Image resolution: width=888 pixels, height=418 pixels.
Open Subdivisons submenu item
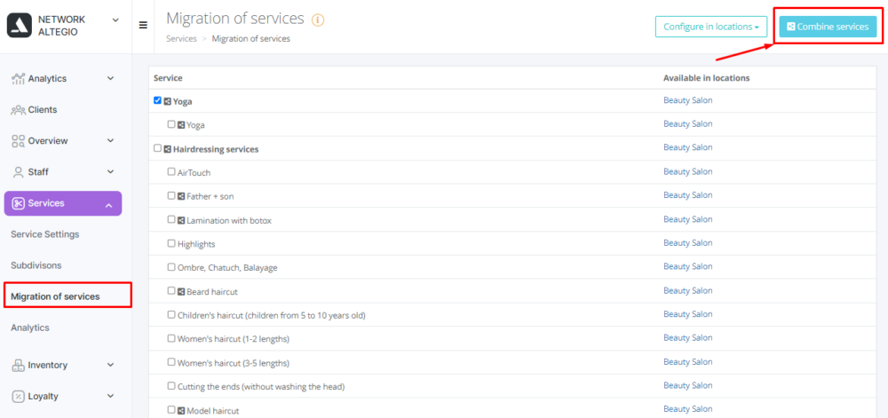point(36,265)
